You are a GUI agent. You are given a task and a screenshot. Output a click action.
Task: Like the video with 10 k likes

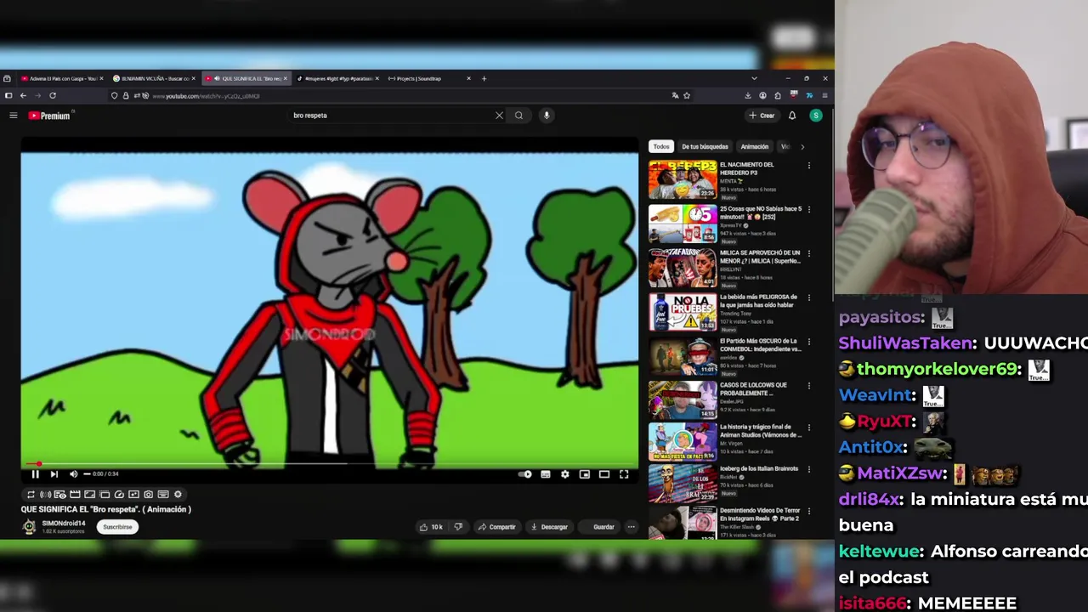pos(431,527)
